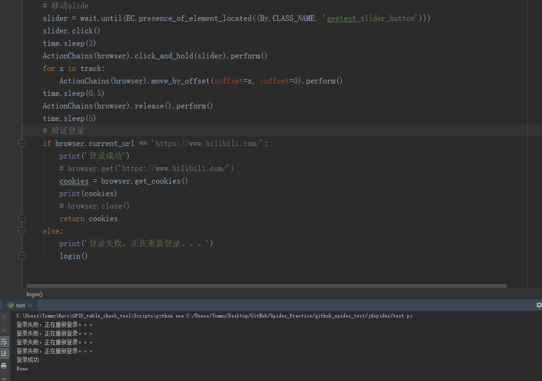The width and height of the screenshot is (542, 381).
Task: Close the test run tab
Action: [30, 305]
